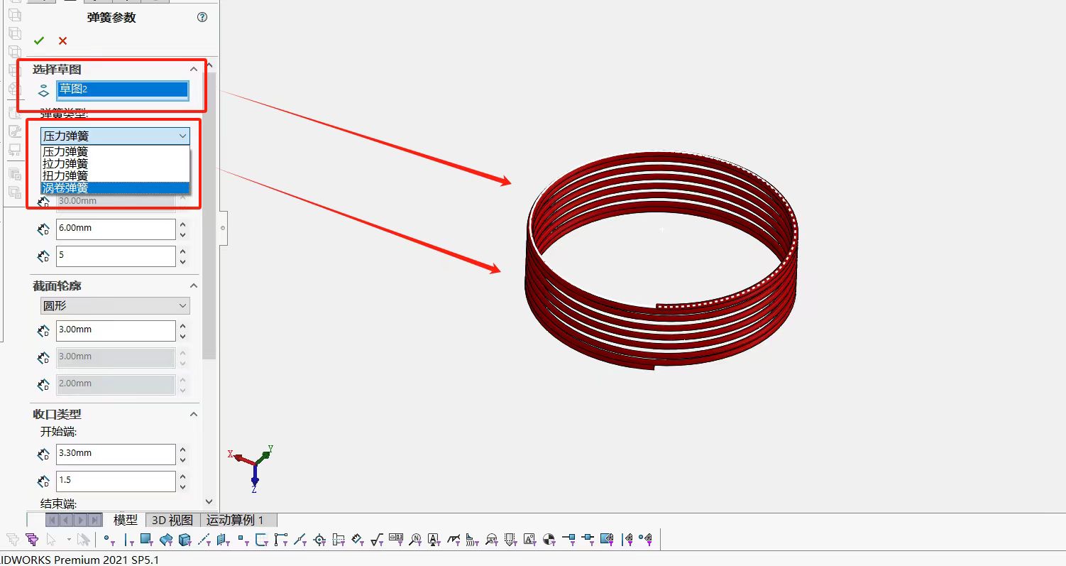Select the Filter Cosmetic Threads icon
This screenshot has height=566, width=1066.
coord(510,540)
